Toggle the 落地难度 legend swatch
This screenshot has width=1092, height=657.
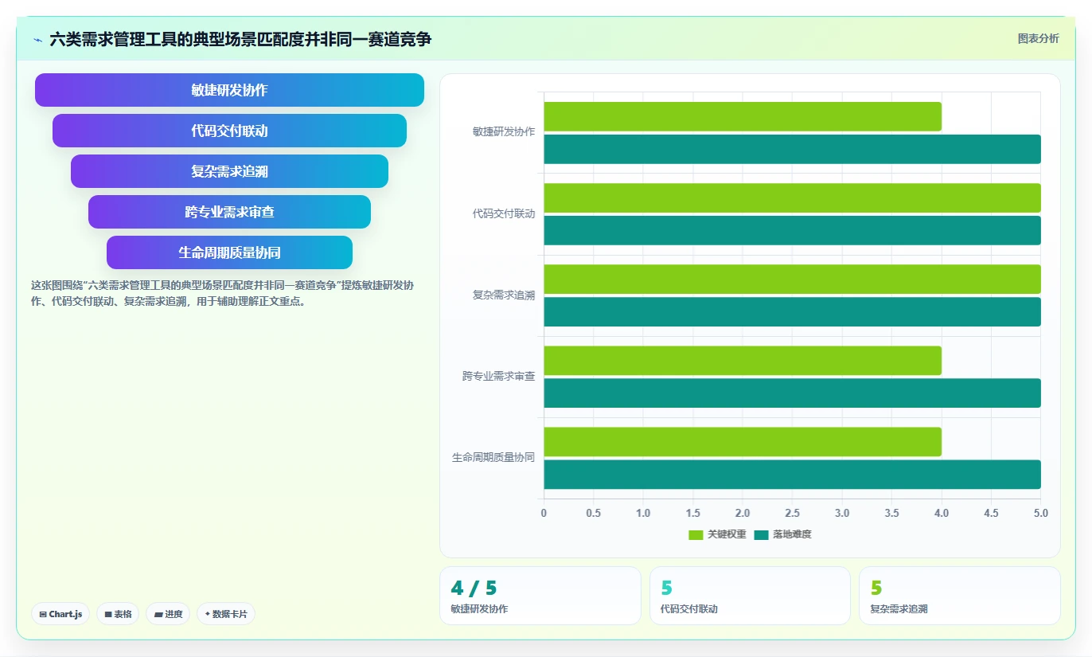762,534
